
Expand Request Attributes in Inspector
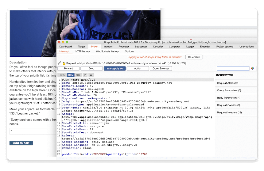[x=236, y=83]
